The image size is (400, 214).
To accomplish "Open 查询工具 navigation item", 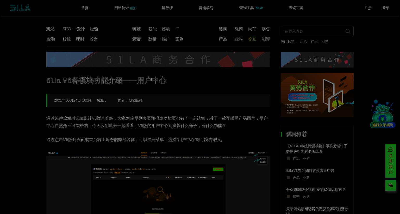I will 296,8.
